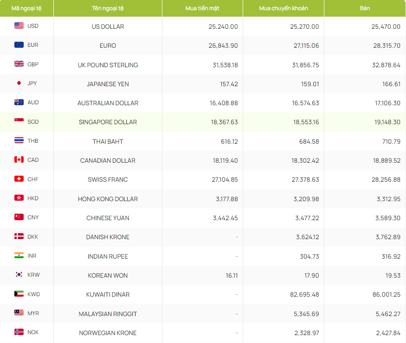Click the "Bán" column header
The width and height of the screenshot is (406, 343).
pyautogui.click(x=365, y=8)
